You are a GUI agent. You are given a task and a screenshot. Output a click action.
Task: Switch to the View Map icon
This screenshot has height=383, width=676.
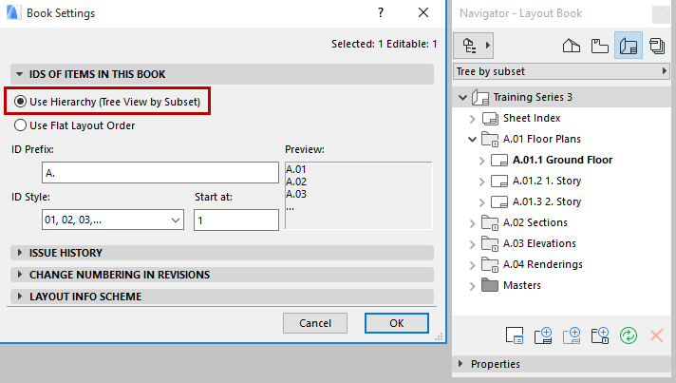click(599, 45)
